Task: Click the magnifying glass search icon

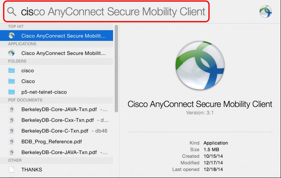Action: 11,12
